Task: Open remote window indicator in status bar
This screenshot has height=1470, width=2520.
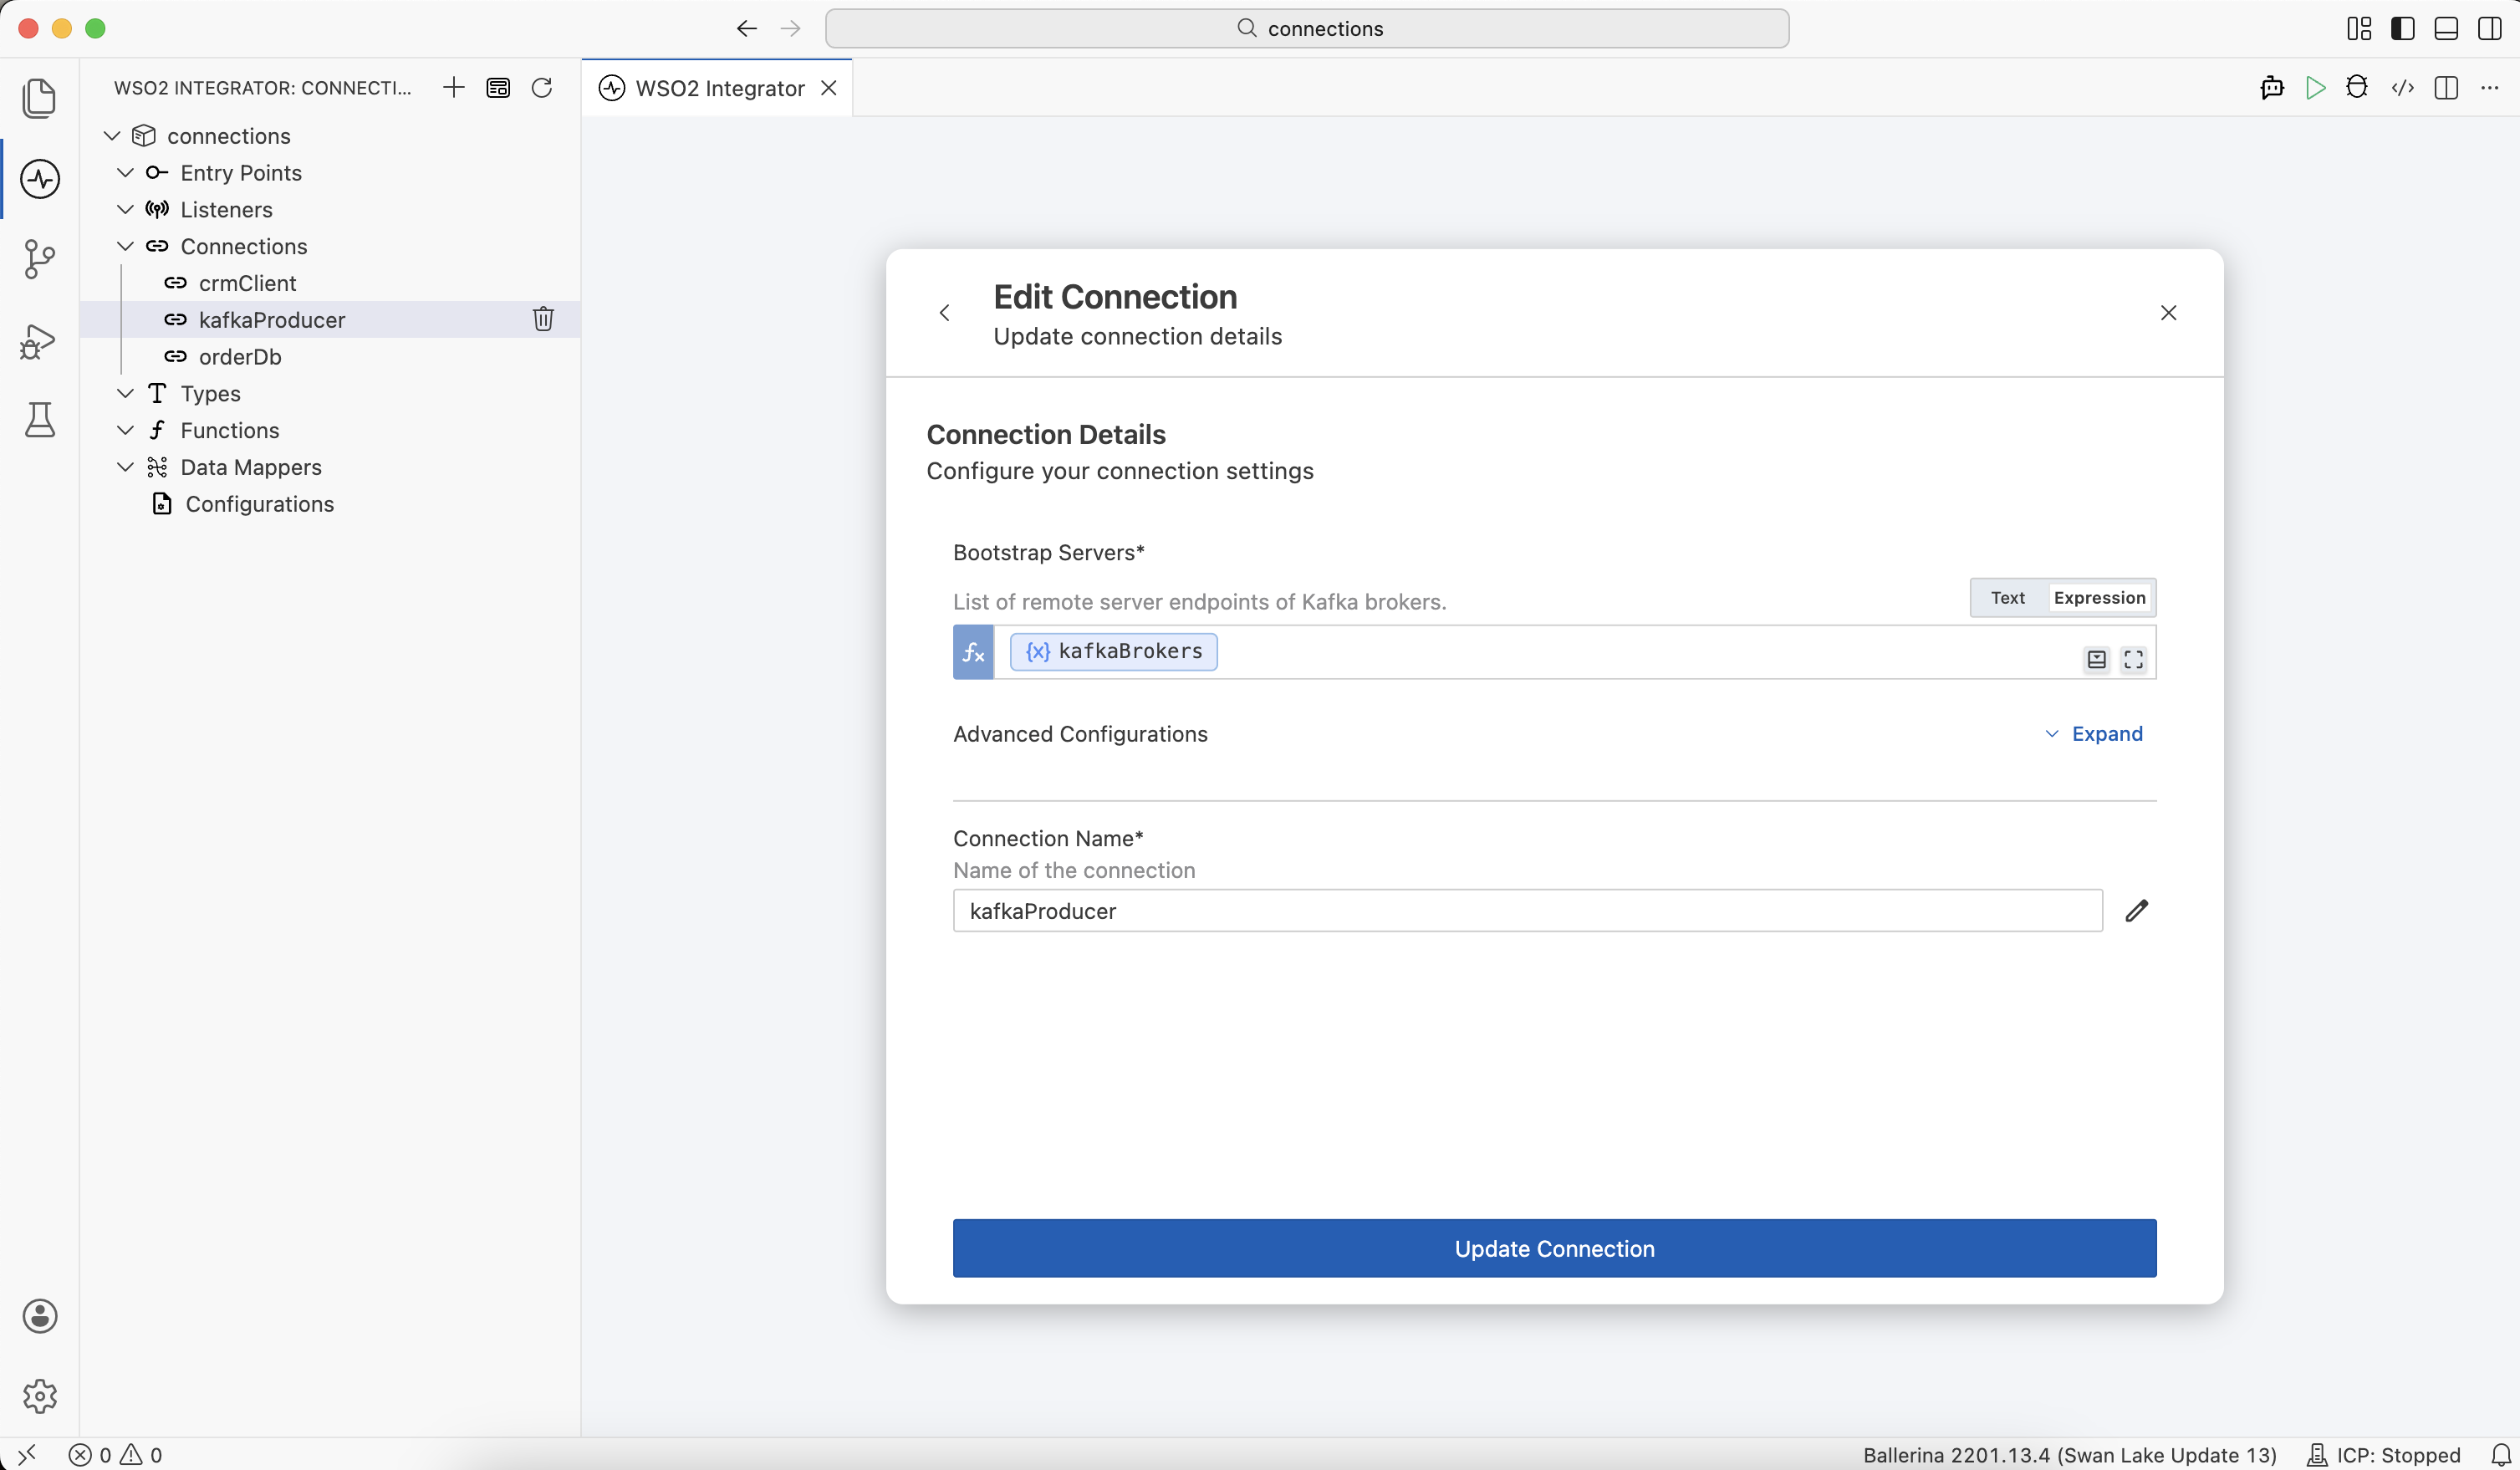Action: click(x=27, y=1454)
